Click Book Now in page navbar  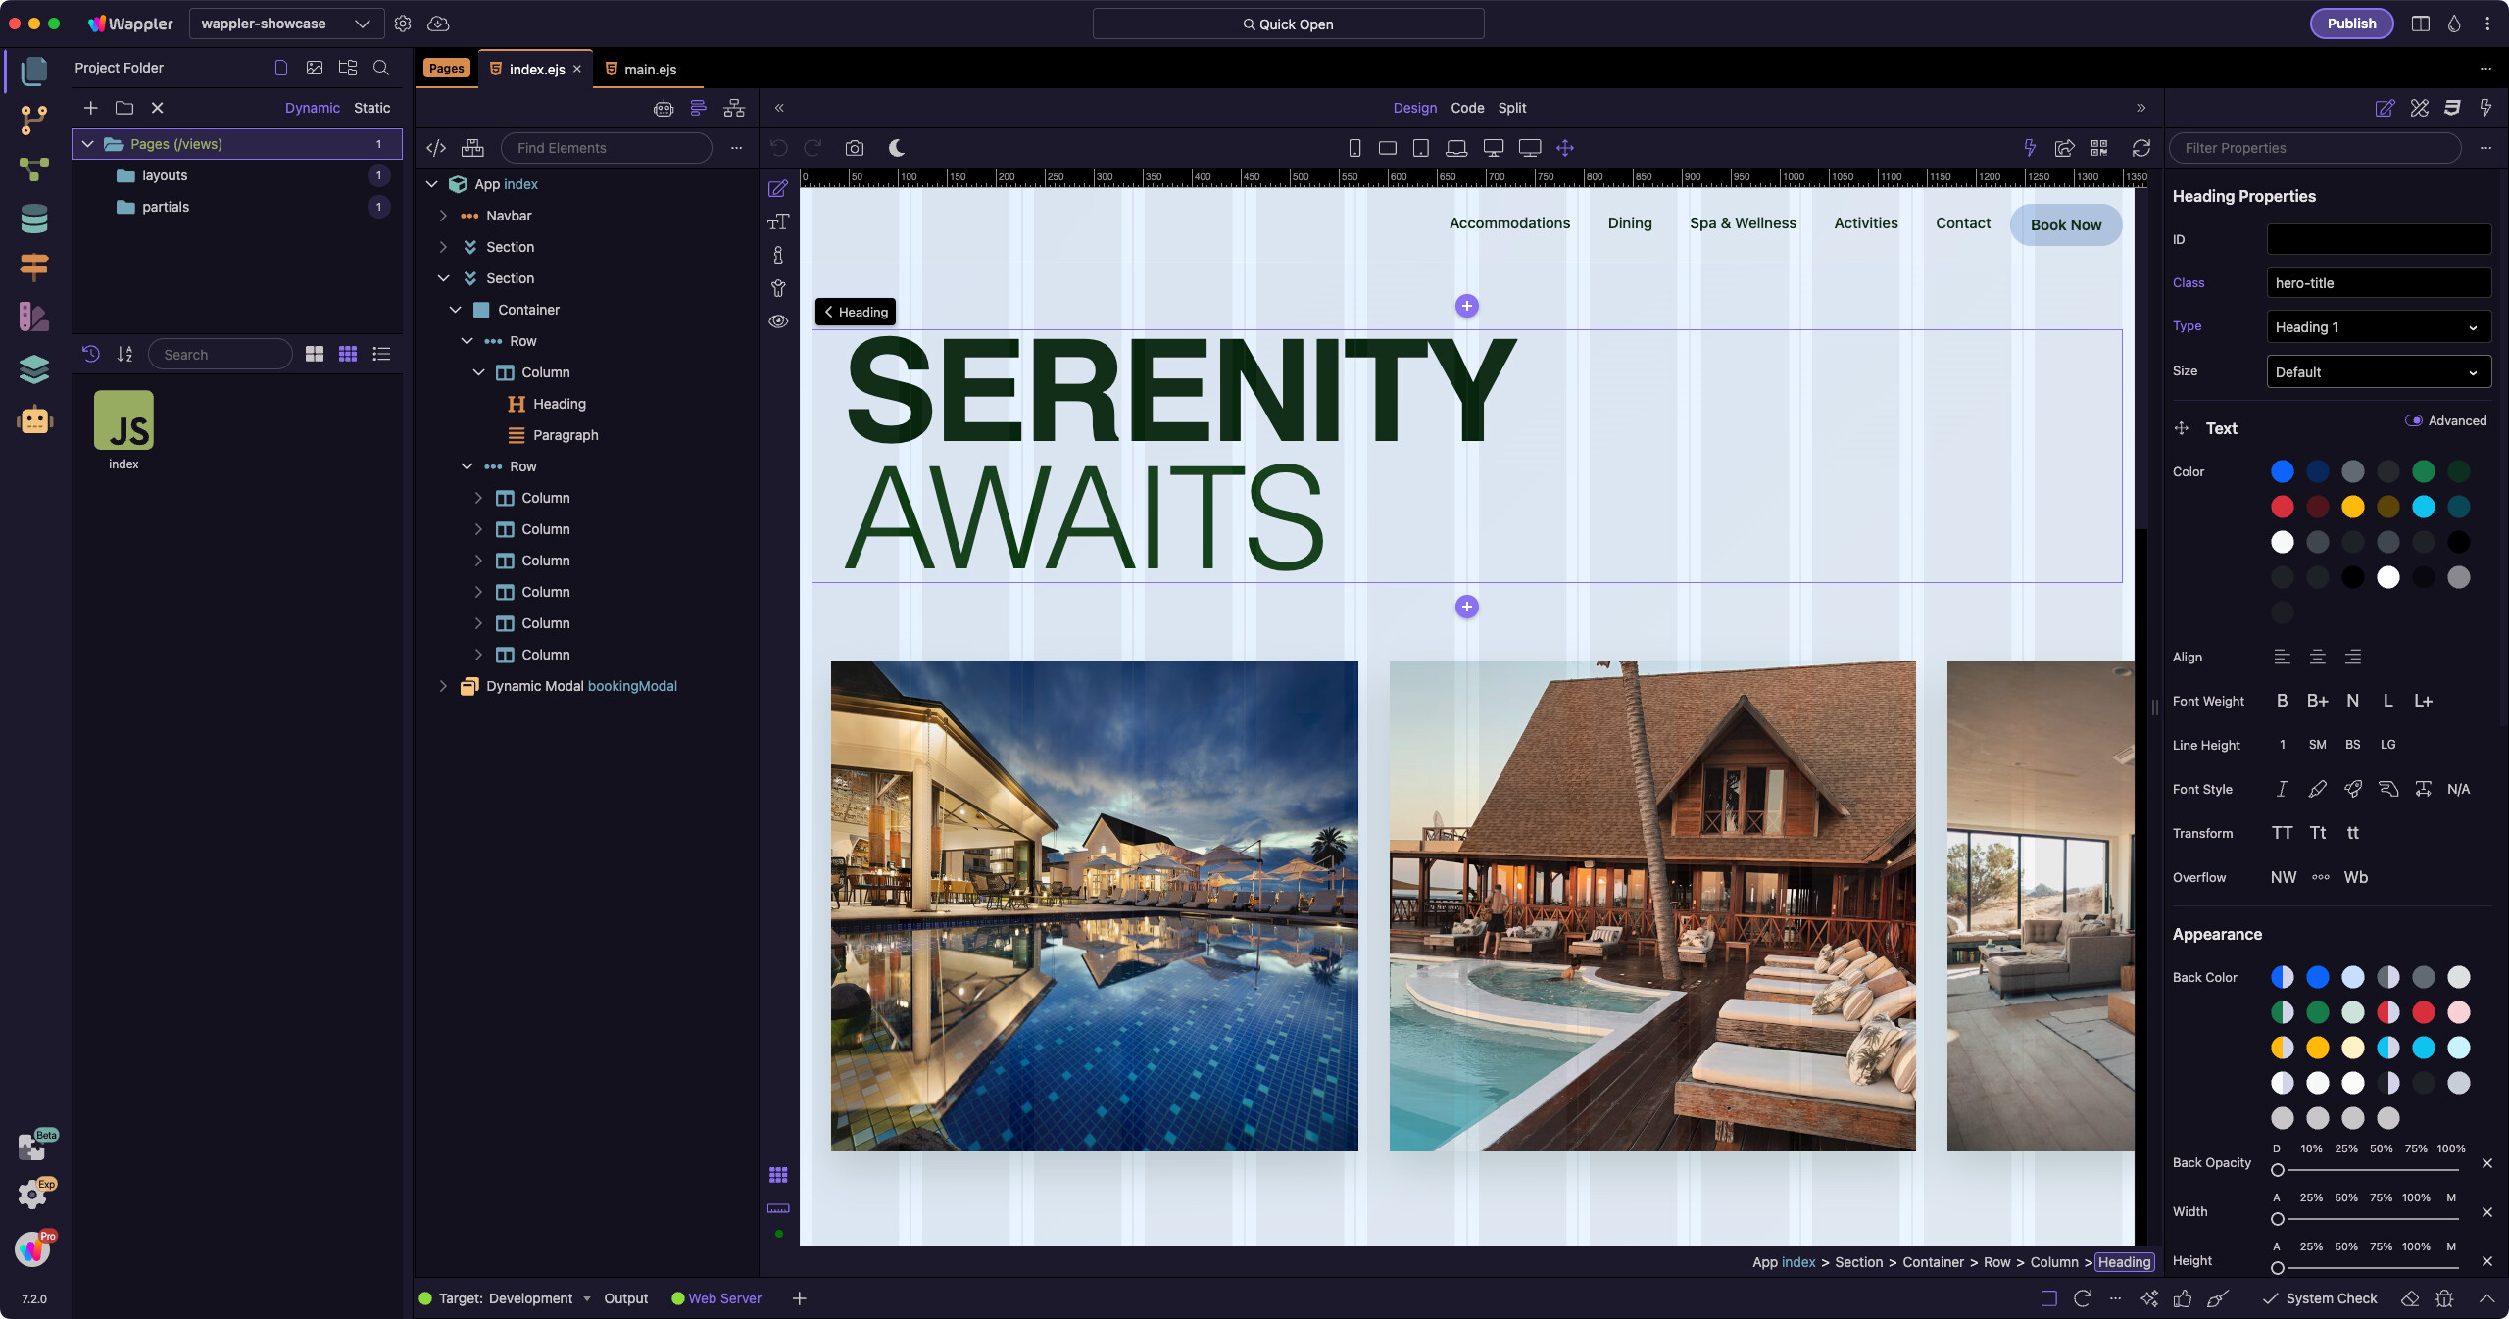pyautogui.click(x=2065, y=225)
